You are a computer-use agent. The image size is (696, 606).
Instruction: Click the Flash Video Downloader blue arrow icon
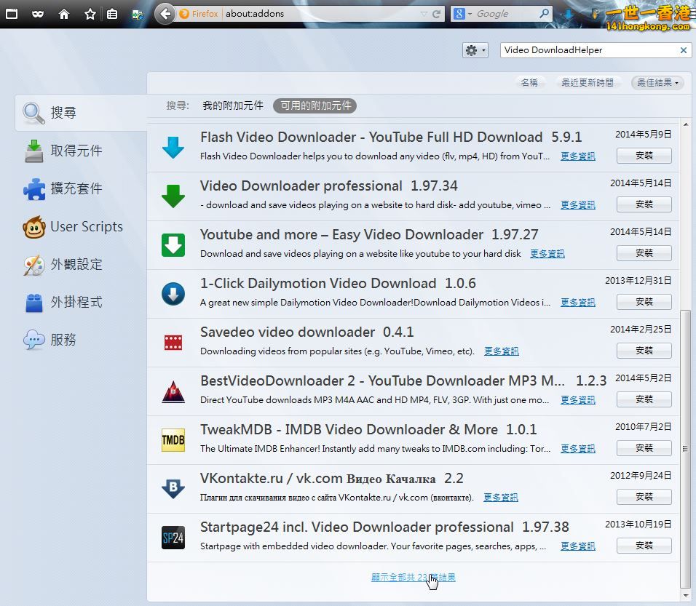pyautogui.click(x=173, y=147)
